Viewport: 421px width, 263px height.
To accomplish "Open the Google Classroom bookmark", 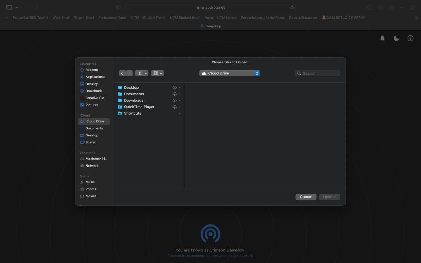I will pos(303,18).
